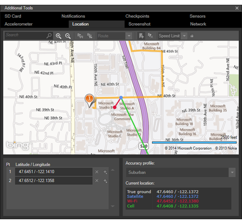The image size is (242, 224).
Task: Expand the Accuracy profile Suburban dropdown
Action: [x=232, y=173]
